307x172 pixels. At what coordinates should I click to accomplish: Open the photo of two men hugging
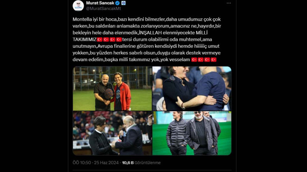coord(192,89)
